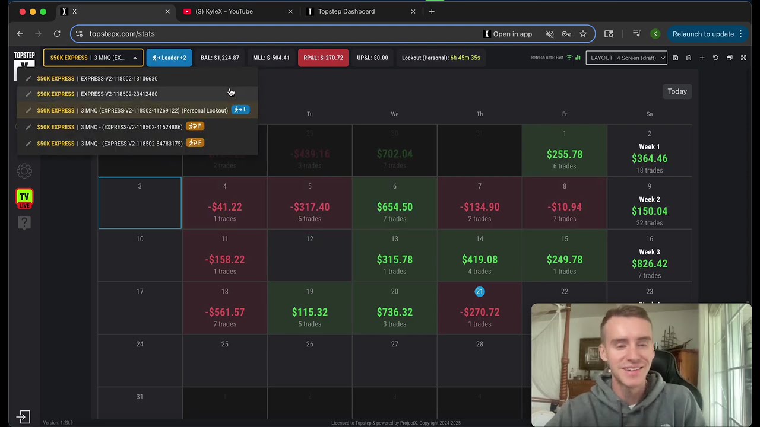Add a new layout with plus icon
Screen dimensions: 760x427
click(x=702, y=58)
